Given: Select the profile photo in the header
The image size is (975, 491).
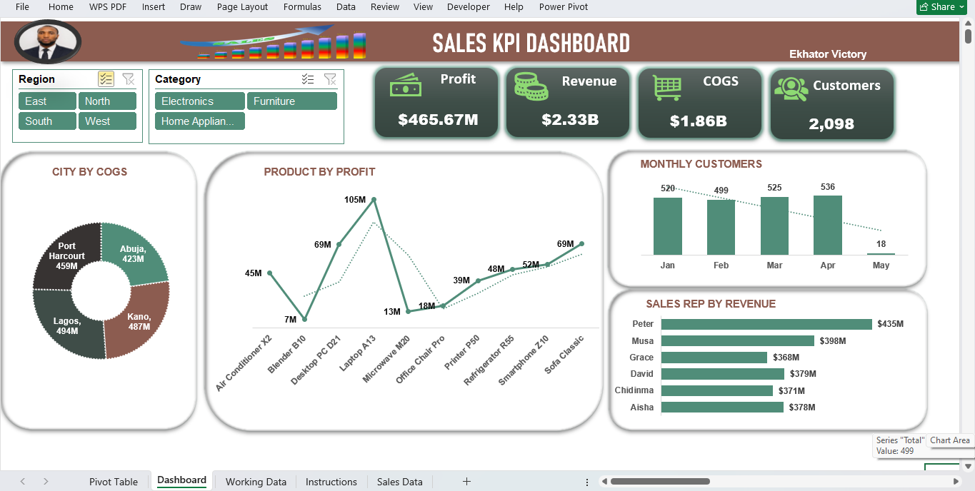Looking at the screenshot, I should point(48,41).
